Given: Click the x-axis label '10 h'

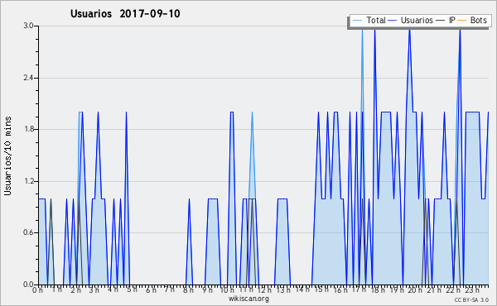Looking at the screenshot, I should pyautogui.click(x=227, y=289).
